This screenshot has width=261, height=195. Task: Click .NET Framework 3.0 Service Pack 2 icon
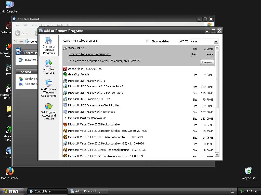tap(65, 93)
